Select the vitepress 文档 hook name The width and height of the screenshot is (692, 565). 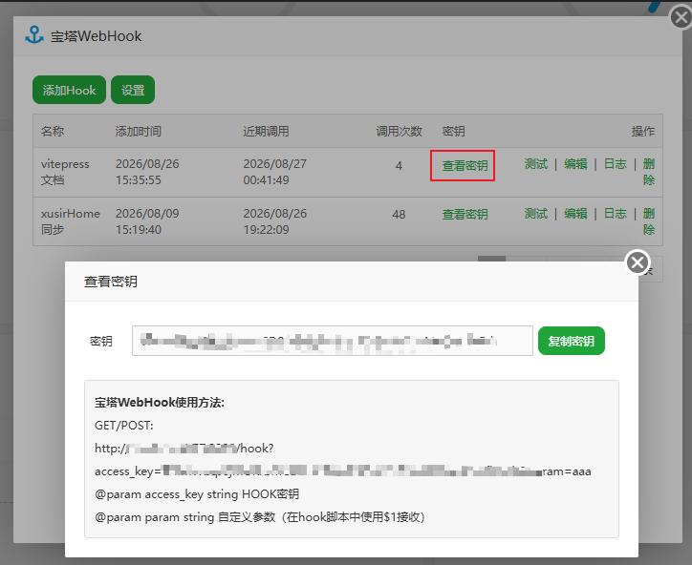point(65,172)
